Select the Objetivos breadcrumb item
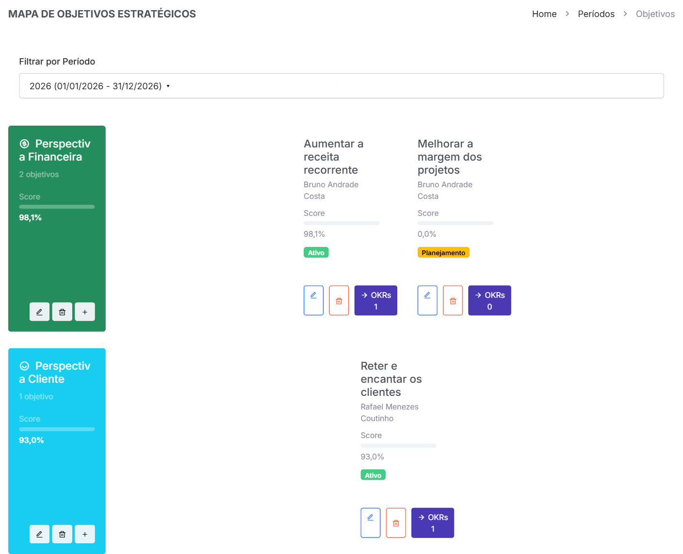Screen dimensions: 683x554 [655, 14]
